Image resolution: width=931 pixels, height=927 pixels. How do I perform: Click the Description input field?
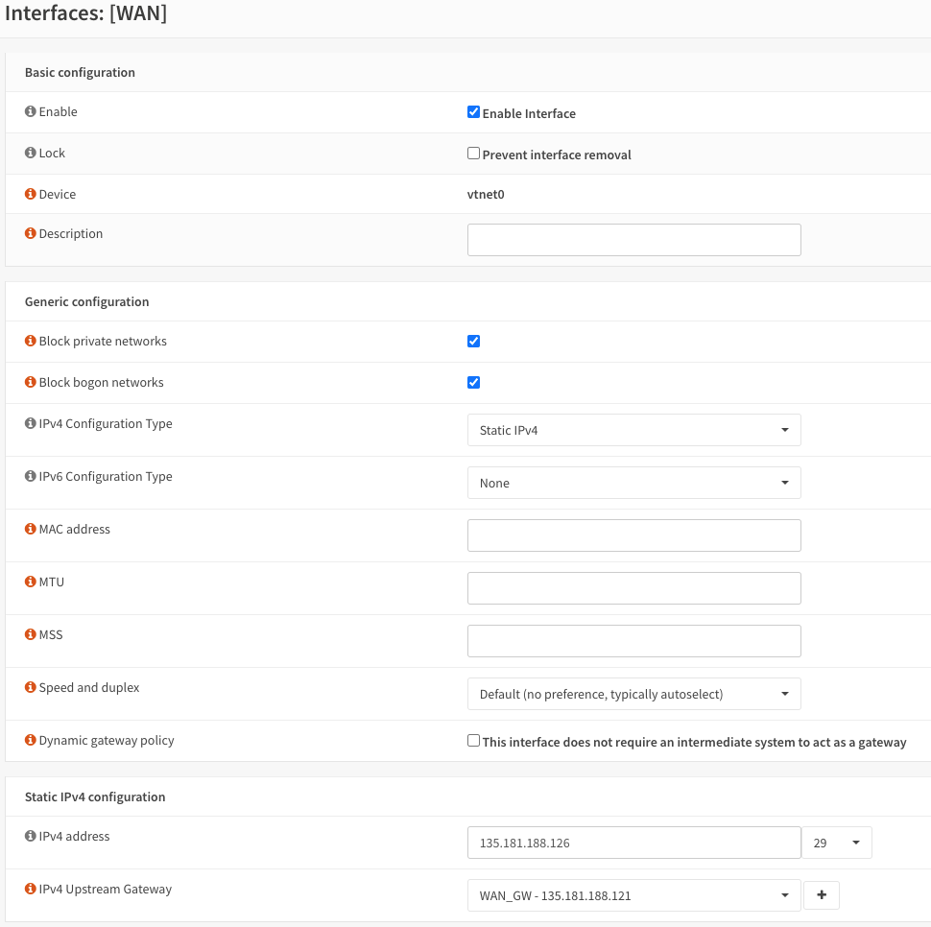(634, 240)
